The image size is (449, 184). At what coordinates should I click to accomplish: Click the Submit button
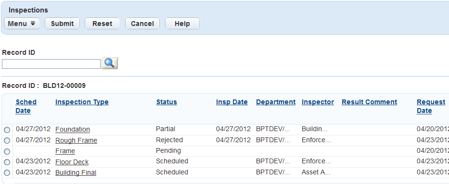pos(62,24)
